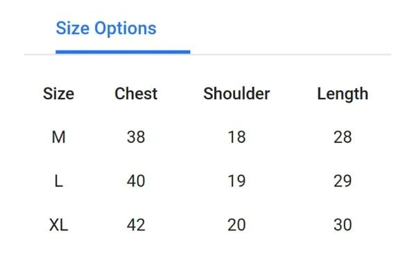Click shoulder value 18 for size M
The width and height of the screenshot is (416, 279).
[x=236, y=137]
